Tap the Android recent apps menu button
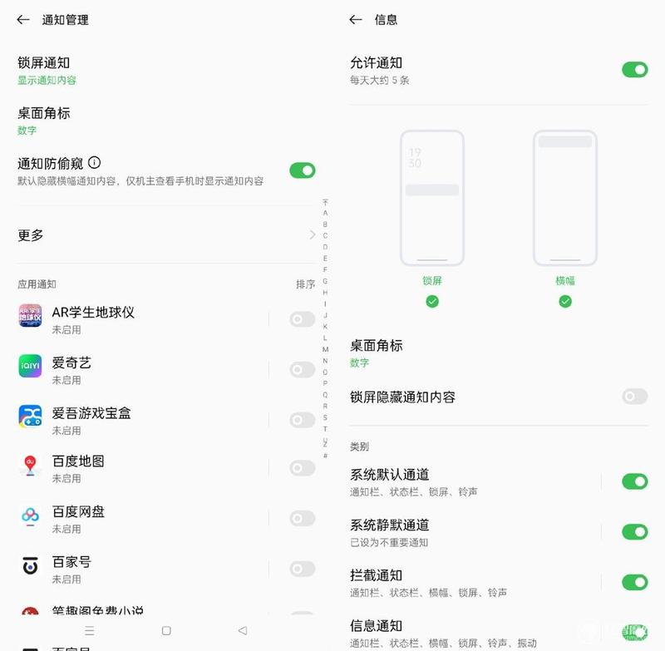 coord(89,631)
